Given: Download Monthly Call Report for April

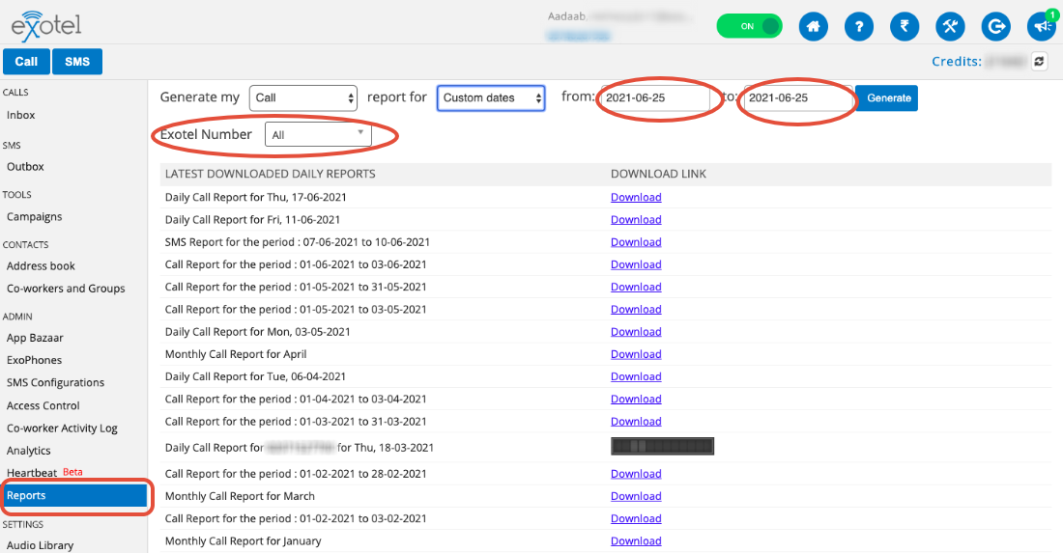Looking at the screenshot, I should pyautogui.click(x=636, y=354).
